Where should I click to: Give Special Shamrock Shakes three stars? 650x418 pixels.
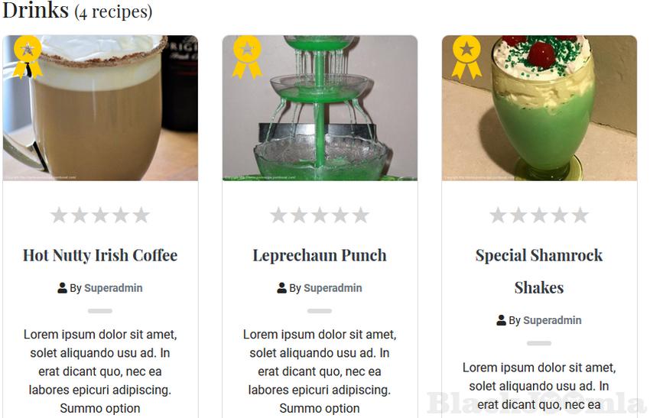[x=539, y=215]
